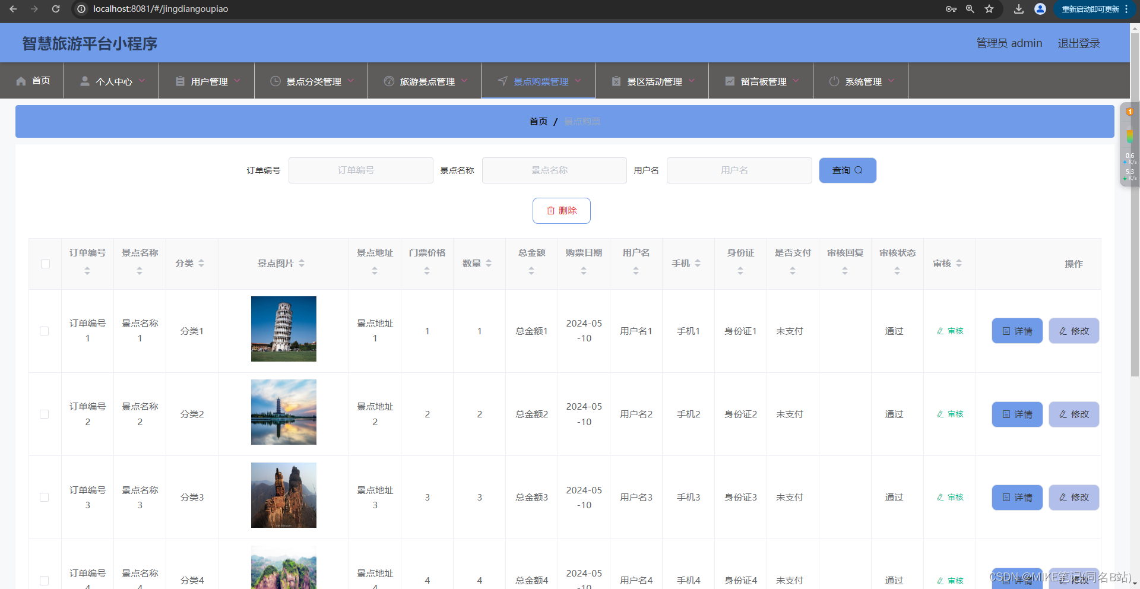Sort by 景点图片 column arrows
Screen dimensions: 1140x589
point(302,263)
